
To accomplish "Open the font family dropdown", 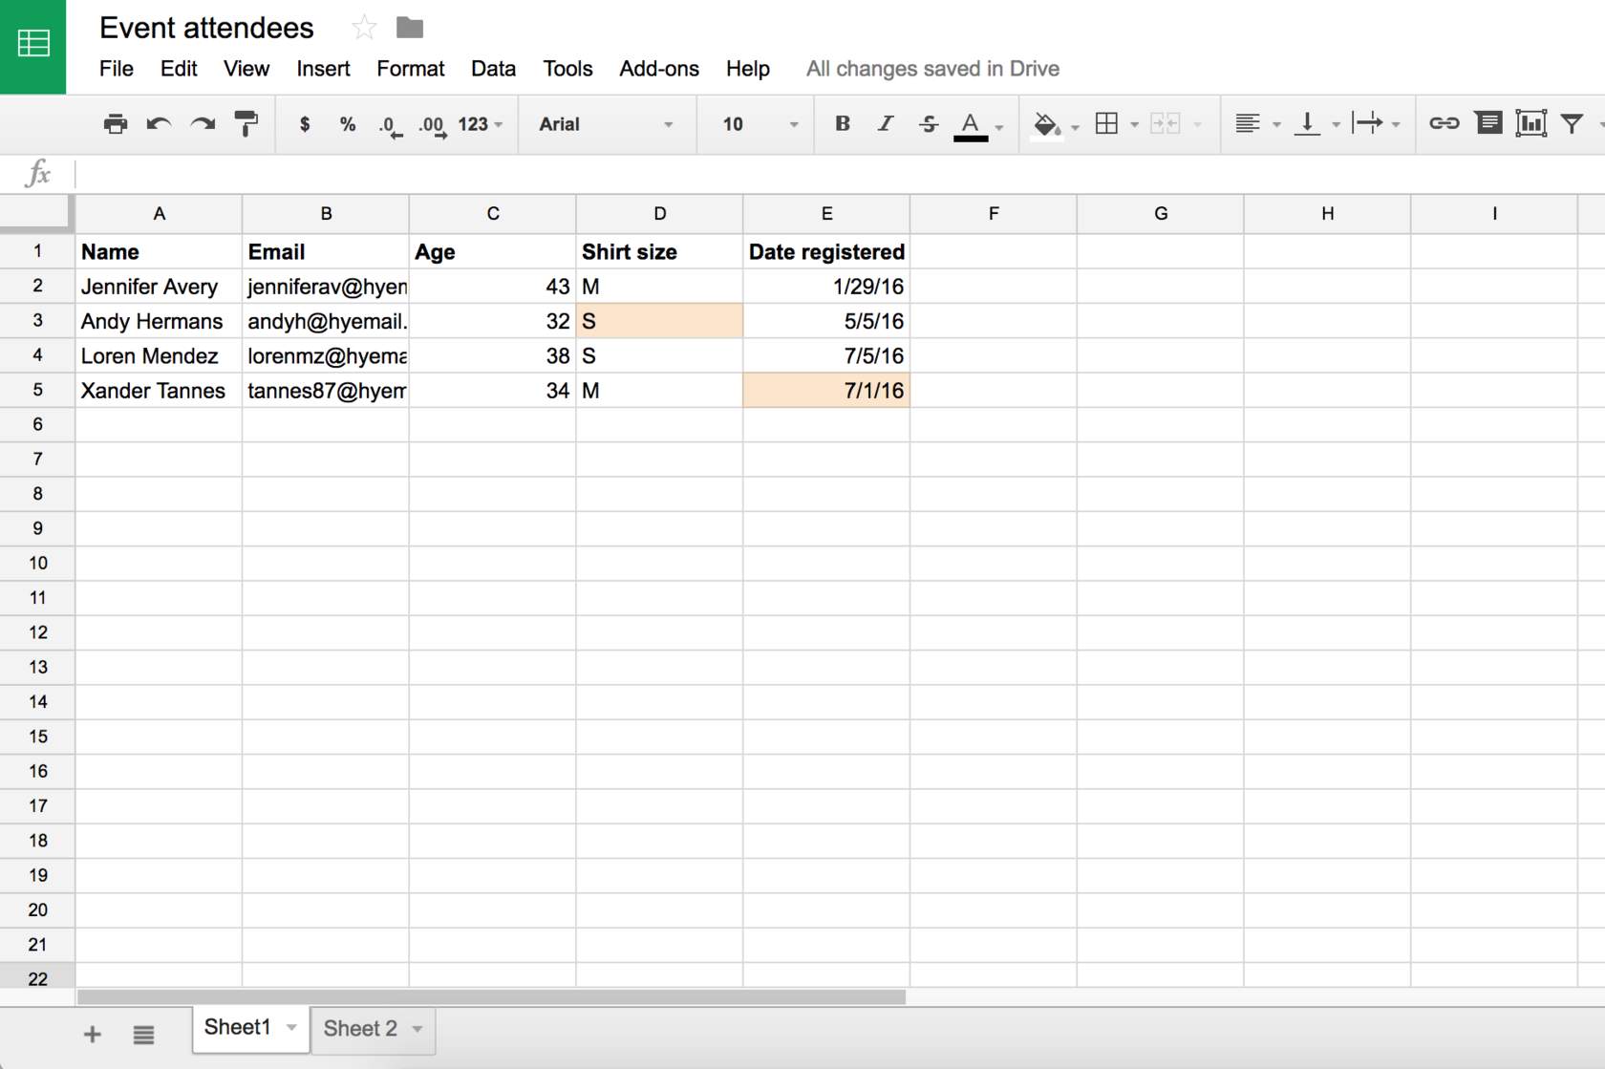I will click(x=607, y=123).
